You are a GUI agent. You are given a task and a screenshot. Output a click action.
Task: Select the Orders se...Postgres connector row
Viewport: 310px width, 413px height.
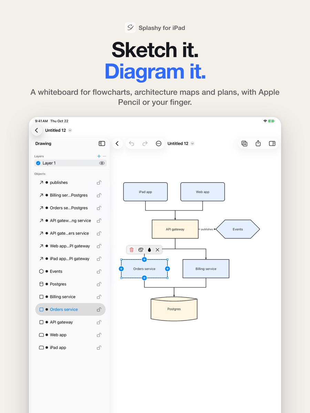(71, 208)
